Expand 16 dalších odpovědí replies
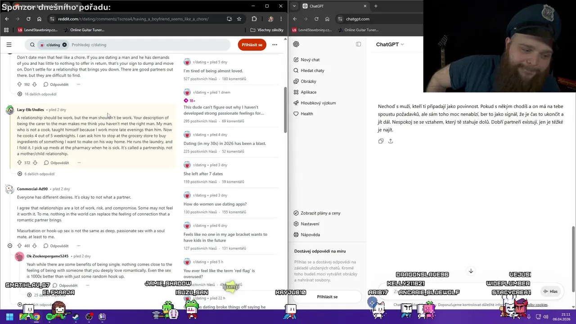The image size is (576, 324). [x=37, y=94]
